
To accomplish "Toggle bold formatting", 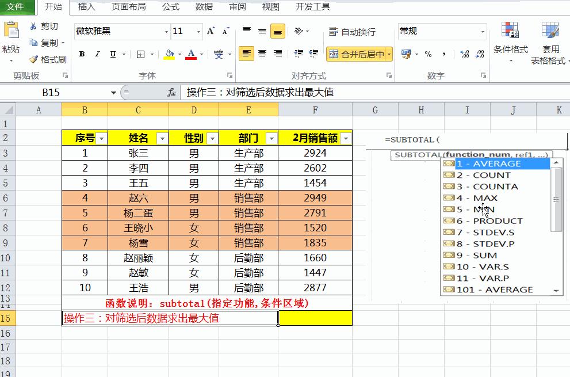I will pos(81,54).
